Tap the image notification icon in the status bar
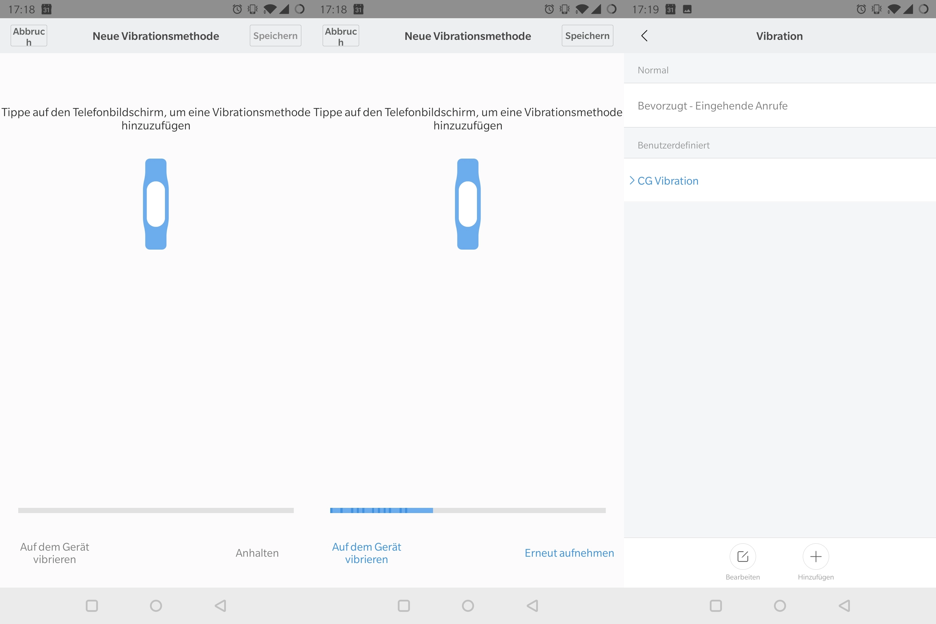 point(687,9)
